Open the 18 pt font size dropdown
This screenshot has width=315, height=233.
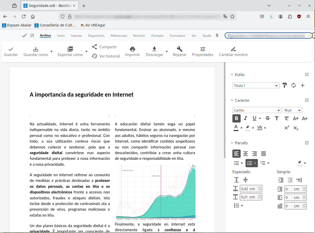[x=292, y=110]
